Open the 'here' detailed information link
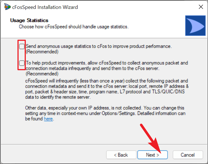 point(48,119)
